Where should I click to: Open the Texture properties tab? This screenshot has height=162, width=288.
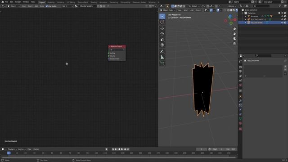pos(240,129)
